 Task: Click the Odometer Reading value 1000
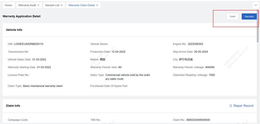(212, 75)
